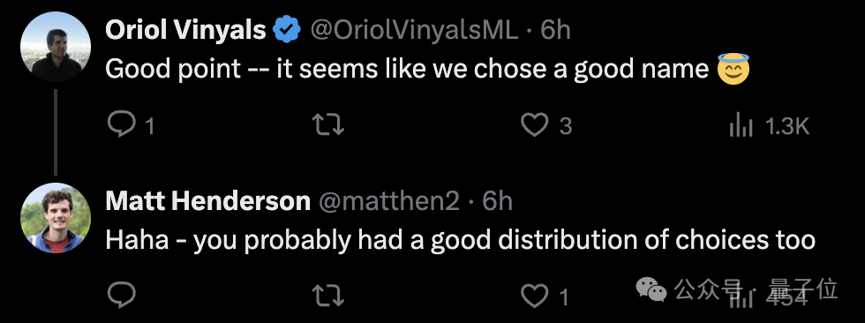Open the @OriolVinyalsML handle
Screen dimensions: 865x323
[414, 30]
